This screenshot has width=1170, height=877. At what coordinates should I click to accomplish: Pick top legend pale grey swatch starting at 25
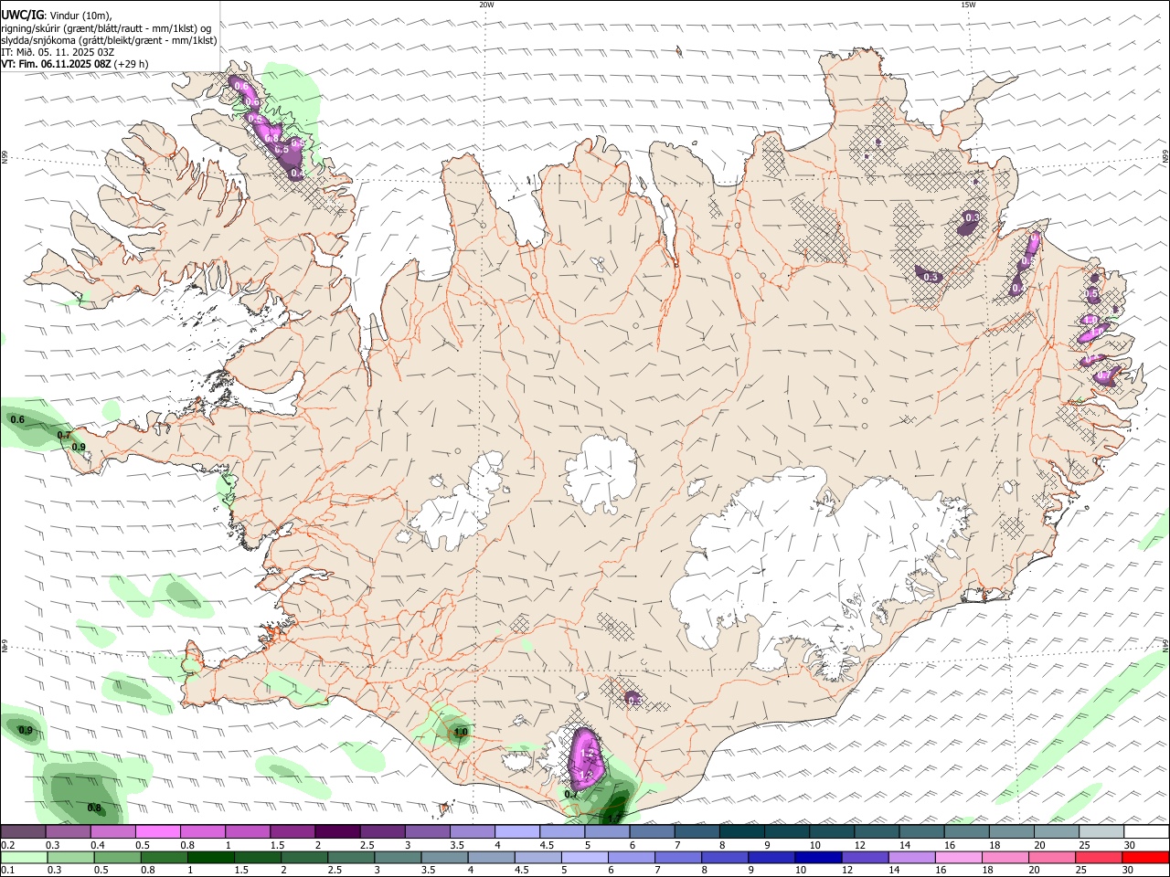1101,831
